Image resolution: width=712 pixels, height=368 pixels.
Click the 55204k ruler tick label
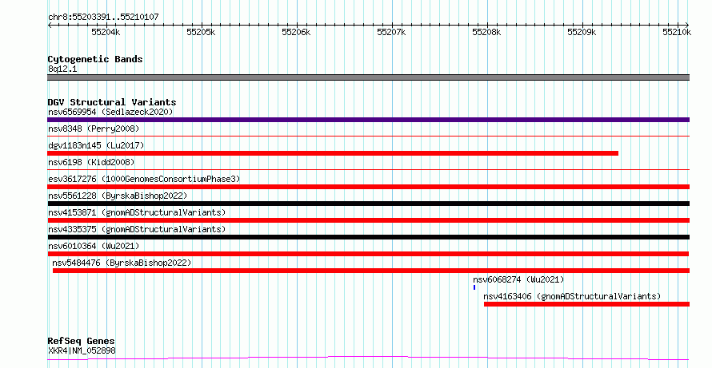tap(106, 32)
